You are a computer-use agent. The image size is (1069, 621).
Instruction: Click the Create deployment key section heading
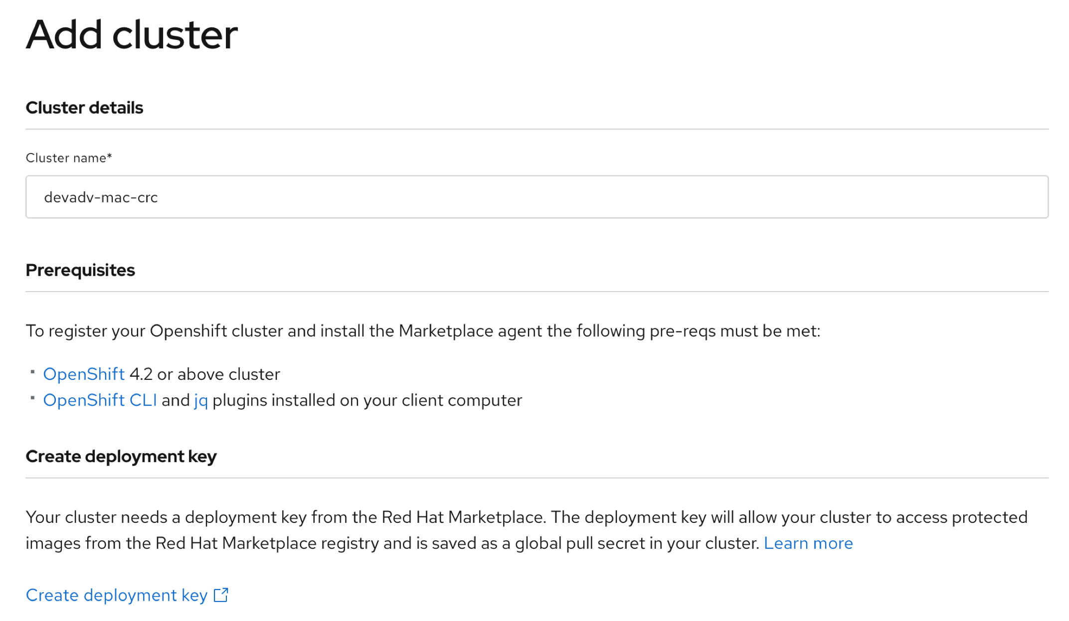click(121, 457)
